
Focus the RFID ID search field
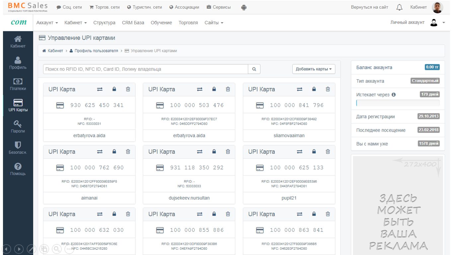point(146,69)
